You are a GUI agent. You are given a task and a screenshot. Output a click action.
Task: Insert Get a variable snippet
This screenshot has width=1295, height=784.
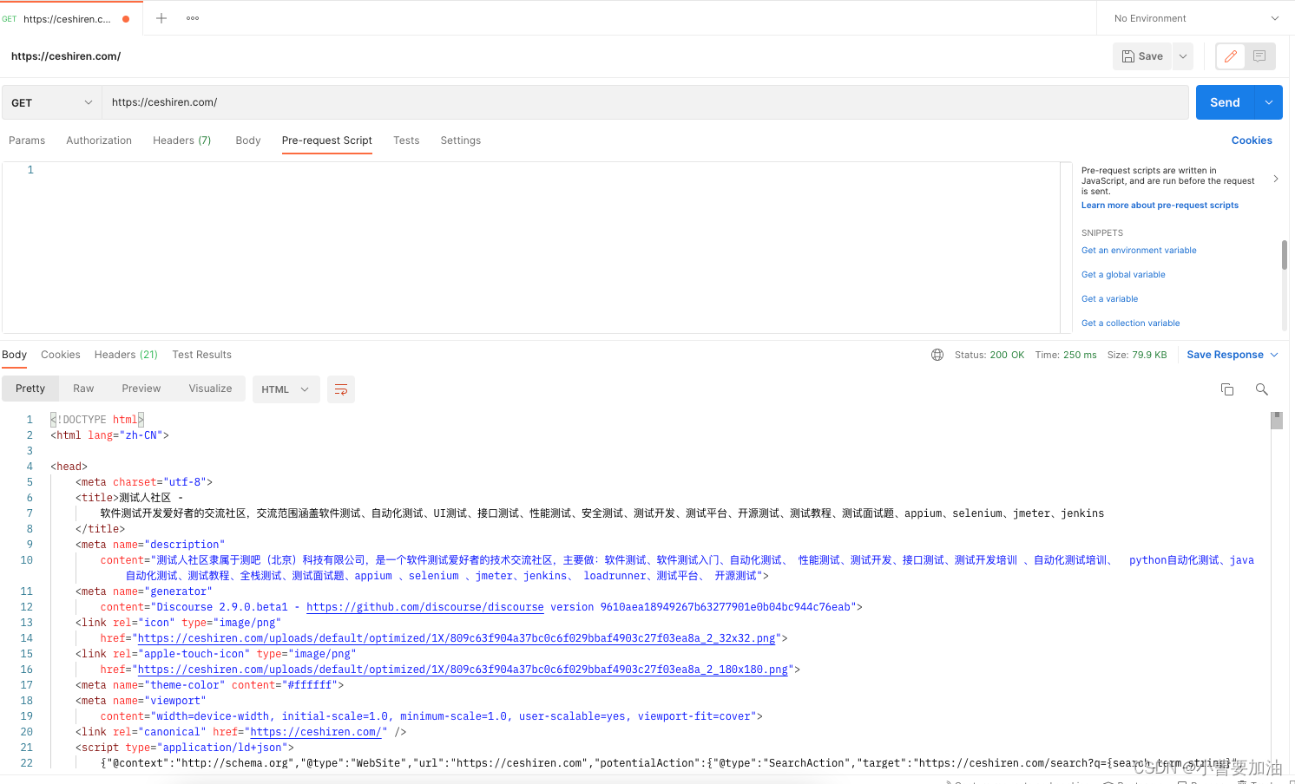[1109, 299]
